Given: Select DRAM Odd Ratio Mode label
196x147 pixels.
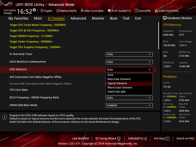Looking at the screenshot, I should point(23,105).
